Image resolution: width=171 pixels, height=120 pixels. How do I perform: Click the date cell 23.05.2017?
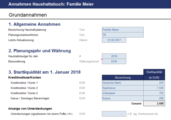click(114, 40)
